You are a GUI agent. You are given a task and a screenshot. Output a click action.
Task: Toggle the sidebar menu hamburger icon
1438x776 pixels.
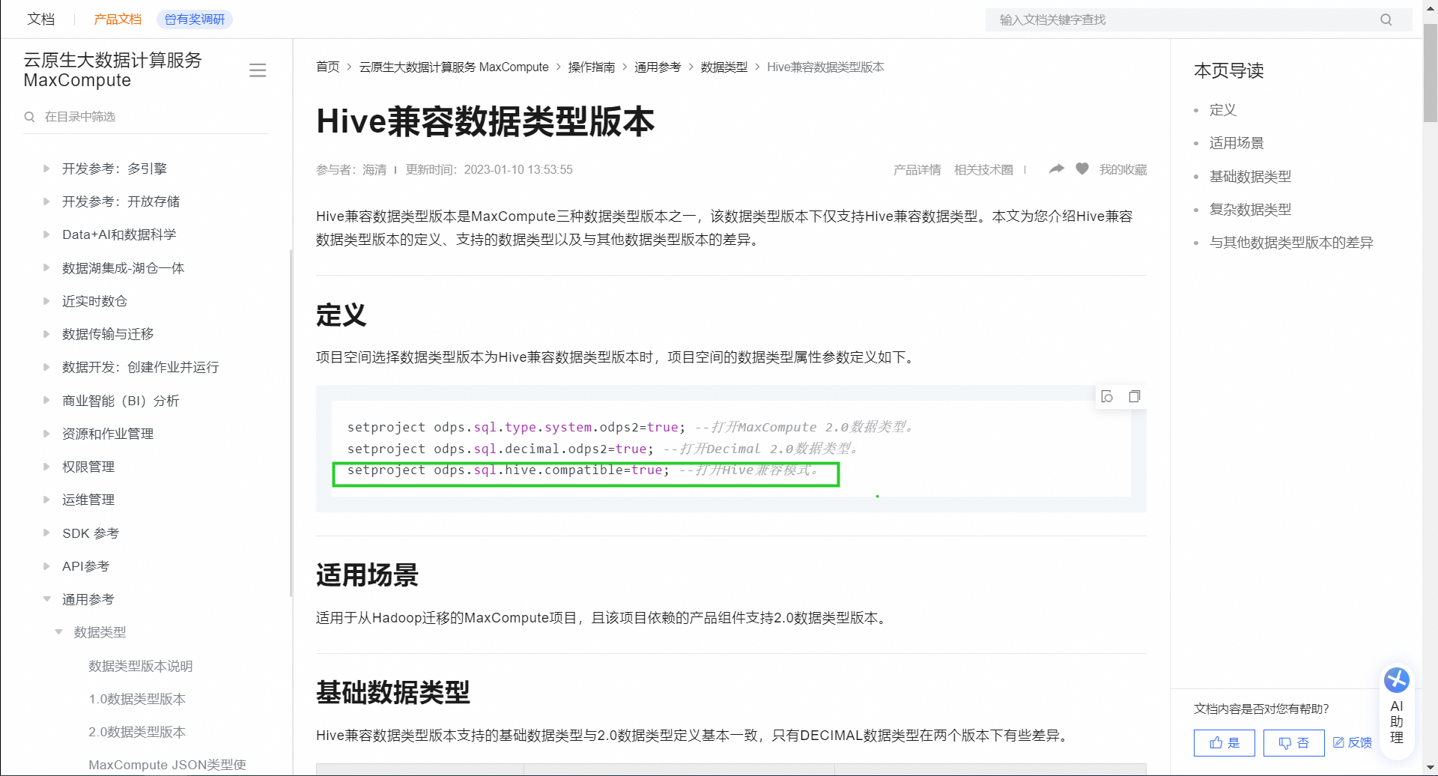(258, 70)
